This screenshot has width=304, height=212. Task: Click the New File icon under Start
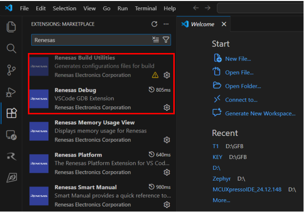click(217, 58)
